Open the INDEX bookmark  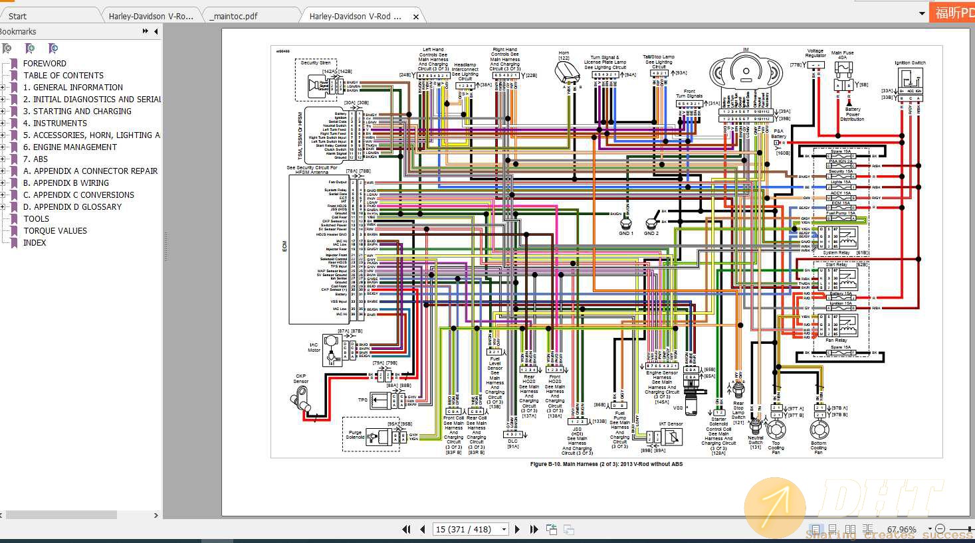tap(35, 243)
